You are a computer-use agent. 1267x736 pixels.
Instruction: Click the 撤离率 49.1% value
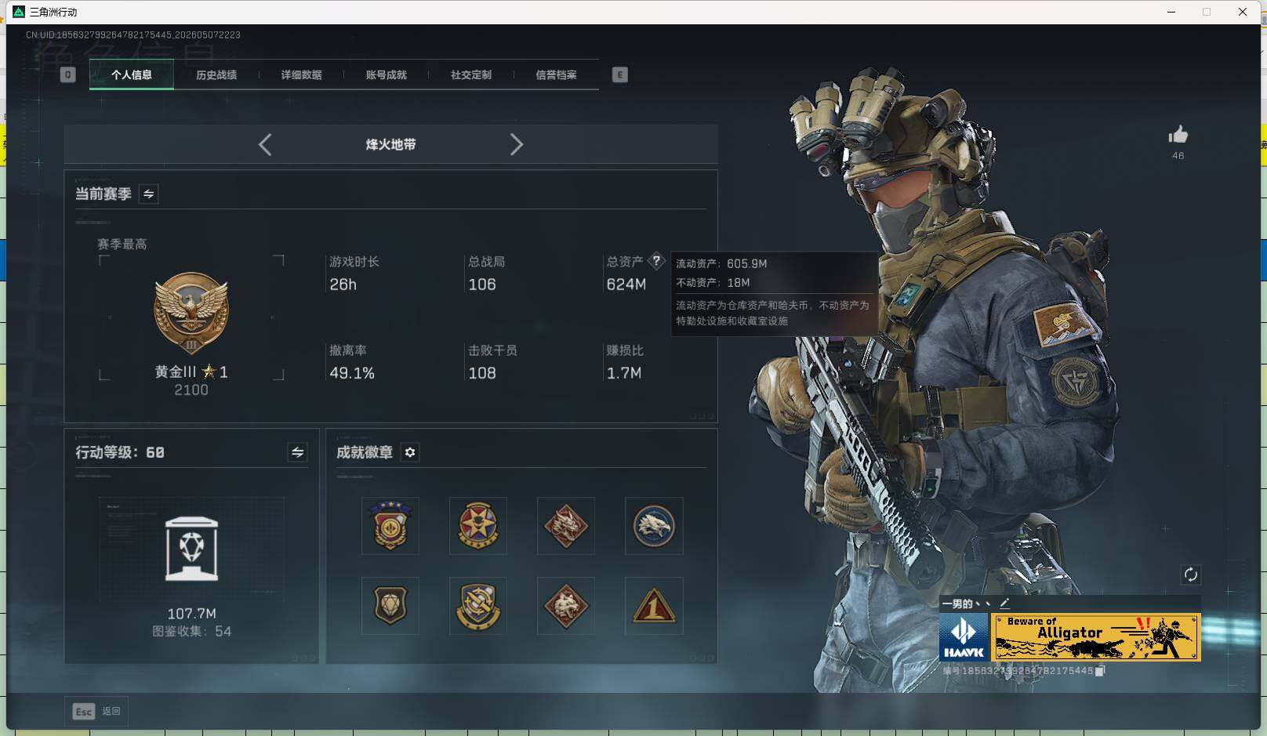(352, 373)
